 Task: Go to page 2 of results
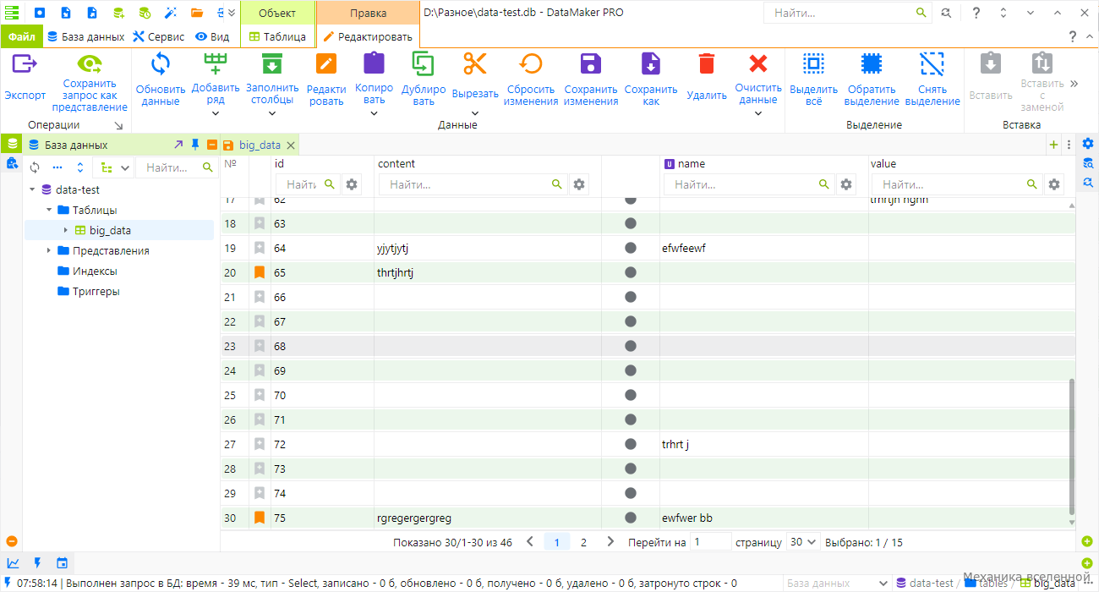click(x=583, y=542)
